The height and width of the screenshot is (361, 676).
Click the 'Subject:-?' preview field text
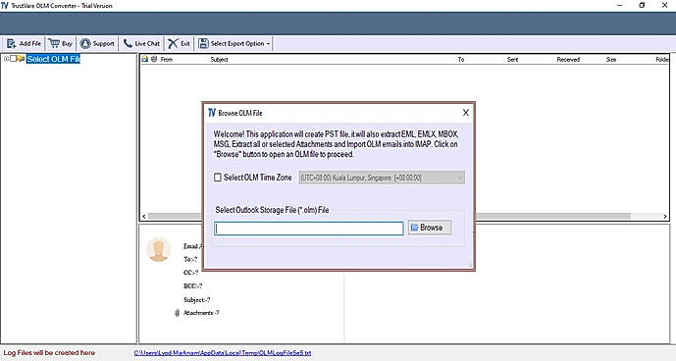point(196,300)
